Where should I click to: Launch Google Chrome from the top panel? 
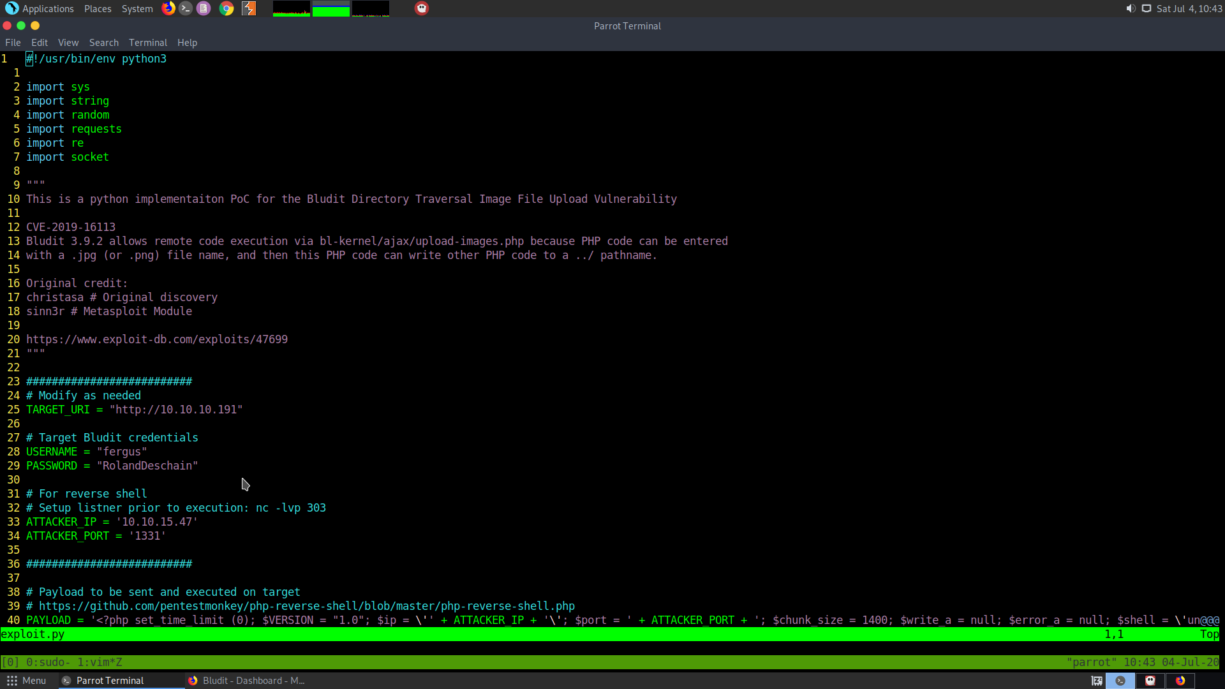click(x=226, y=8)
